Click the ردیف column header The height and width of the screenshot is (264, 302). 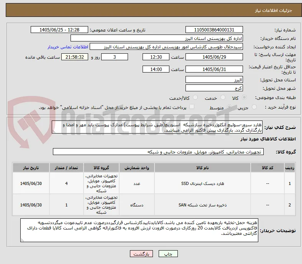289,168
